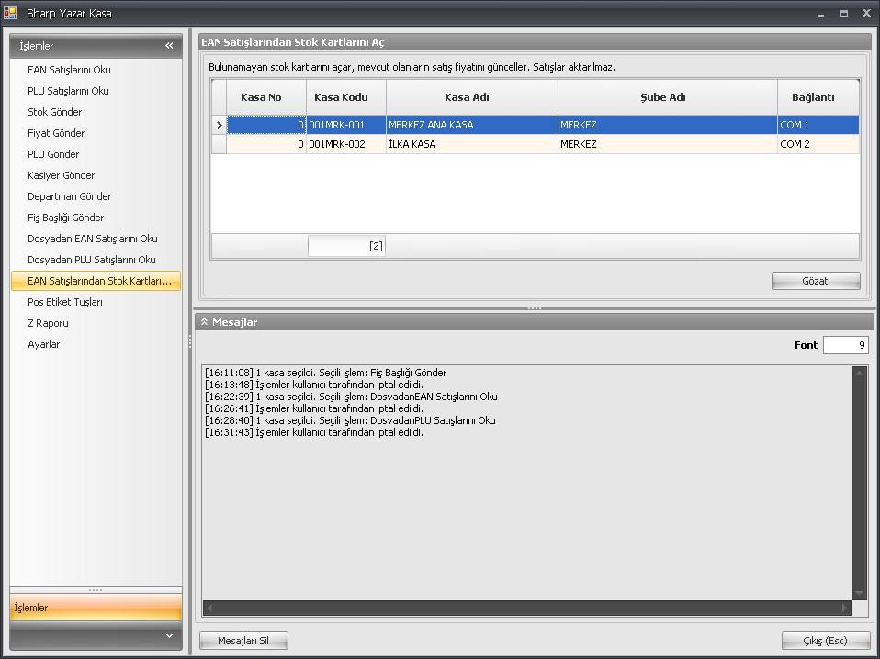Sort by Kasa Adı column header
This screenshot has width=880, height=659.
coord(472,97)
